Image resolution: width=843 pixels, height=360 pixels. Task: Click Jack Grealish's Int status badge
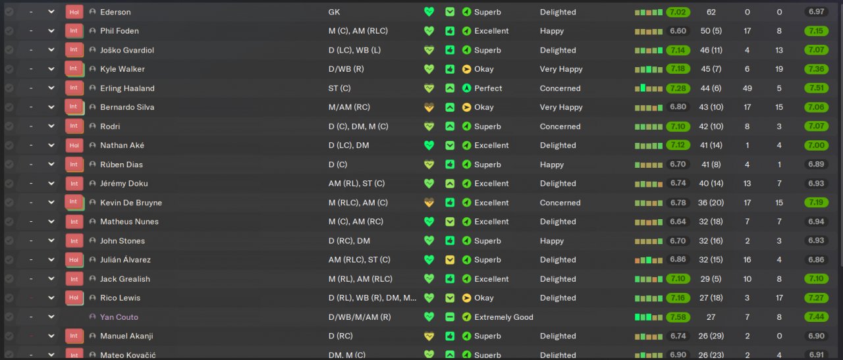[74, 279]
